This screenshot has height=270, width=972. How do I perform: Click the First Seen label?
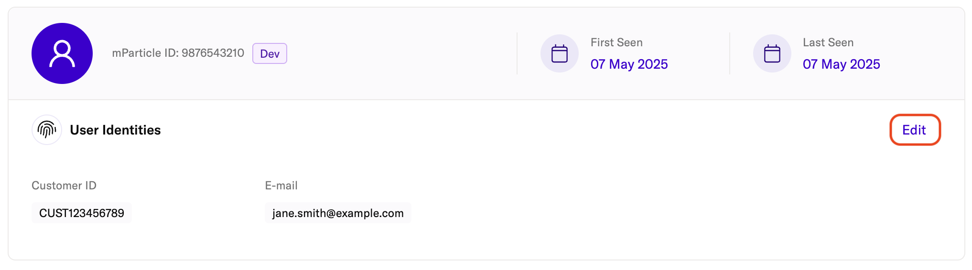click(616, 42)
